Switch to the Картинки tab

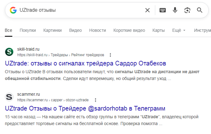click(52, 30)
